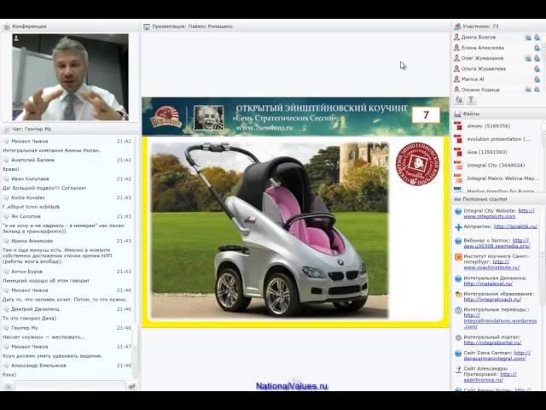Select the file Integral Matrix Webinar
This screenshot has height=410, width=546.
pos(502,179)
